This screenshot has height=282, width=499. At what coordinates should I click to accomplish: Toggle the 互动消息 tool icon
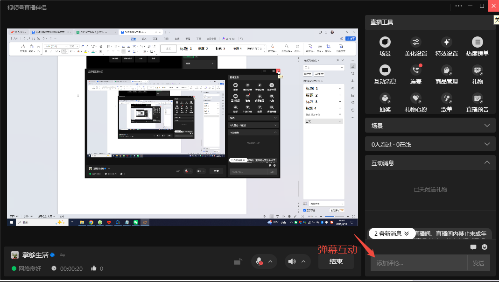click(x=385, y=70)
